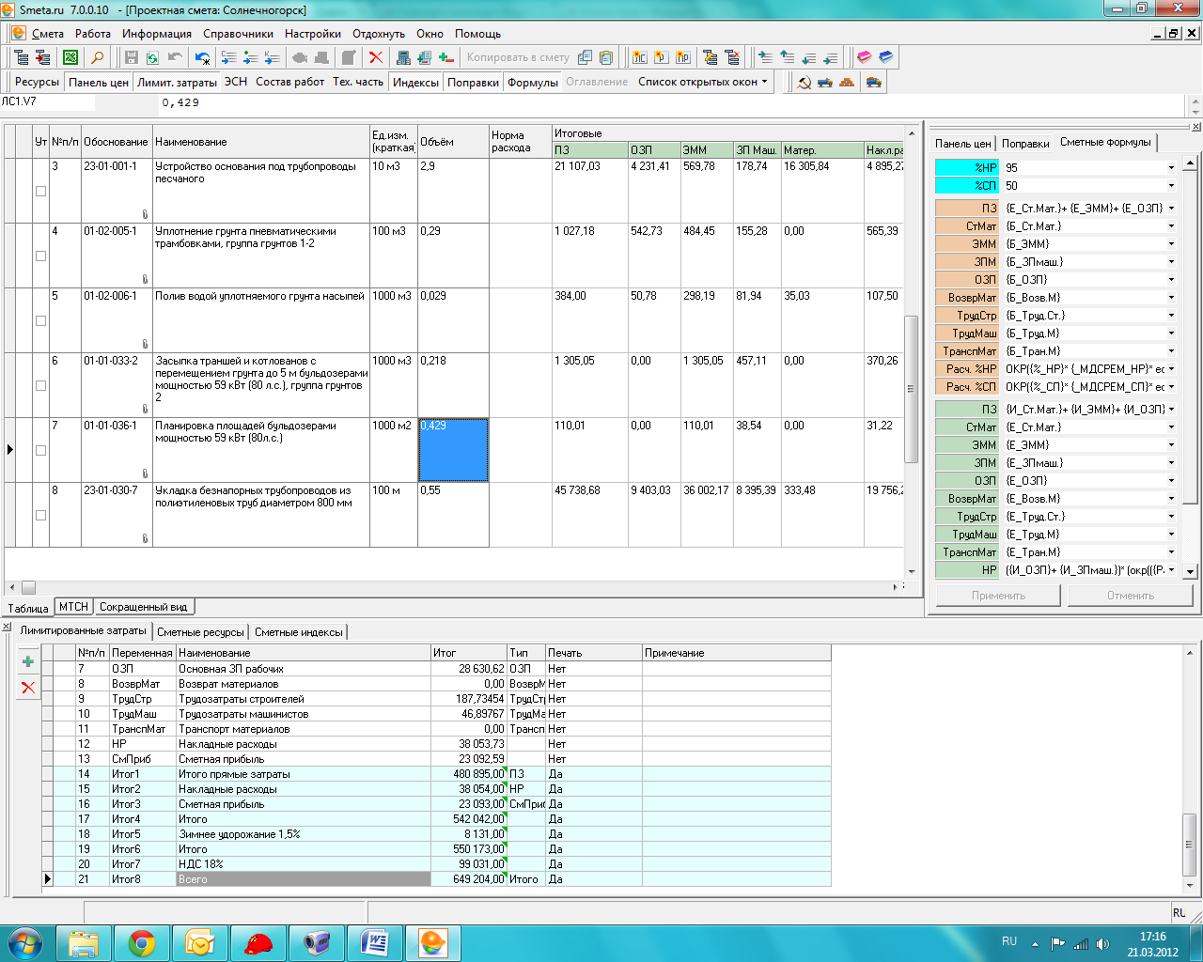This screenshot has height=962, width=1203.
Task: Click the green plus red minus icon
Action: 446,57
